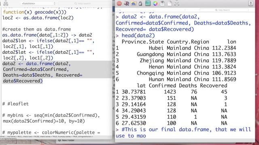Screen dimensions: 259x145
Task: Click the Confirmed value 1423 in console
Action: (170, 92)
